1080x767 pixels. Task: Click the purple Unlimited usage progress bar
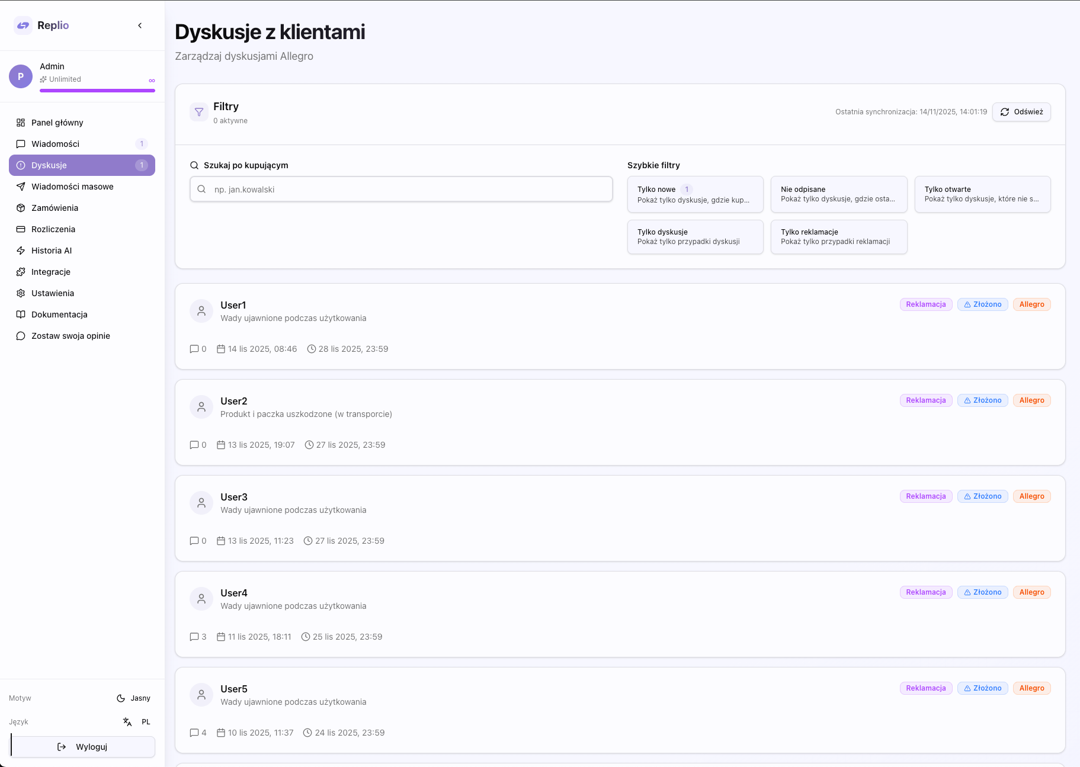[97, 90]
